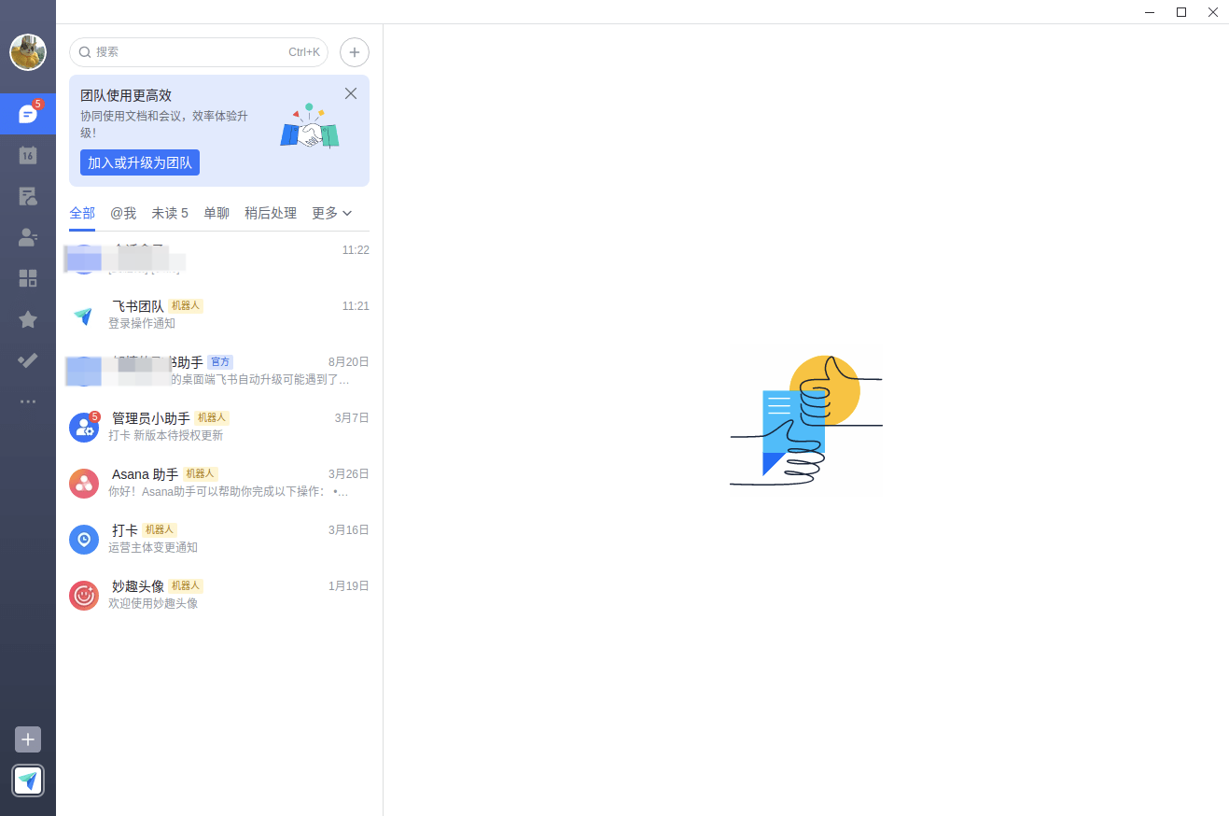Open the Calendar sidebar icon
Screen dimensions: 1229x816
tap(28, 155)
